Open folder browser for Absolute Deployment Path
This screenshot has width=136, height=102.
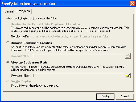pyautogui.click(x=128, y=75)
